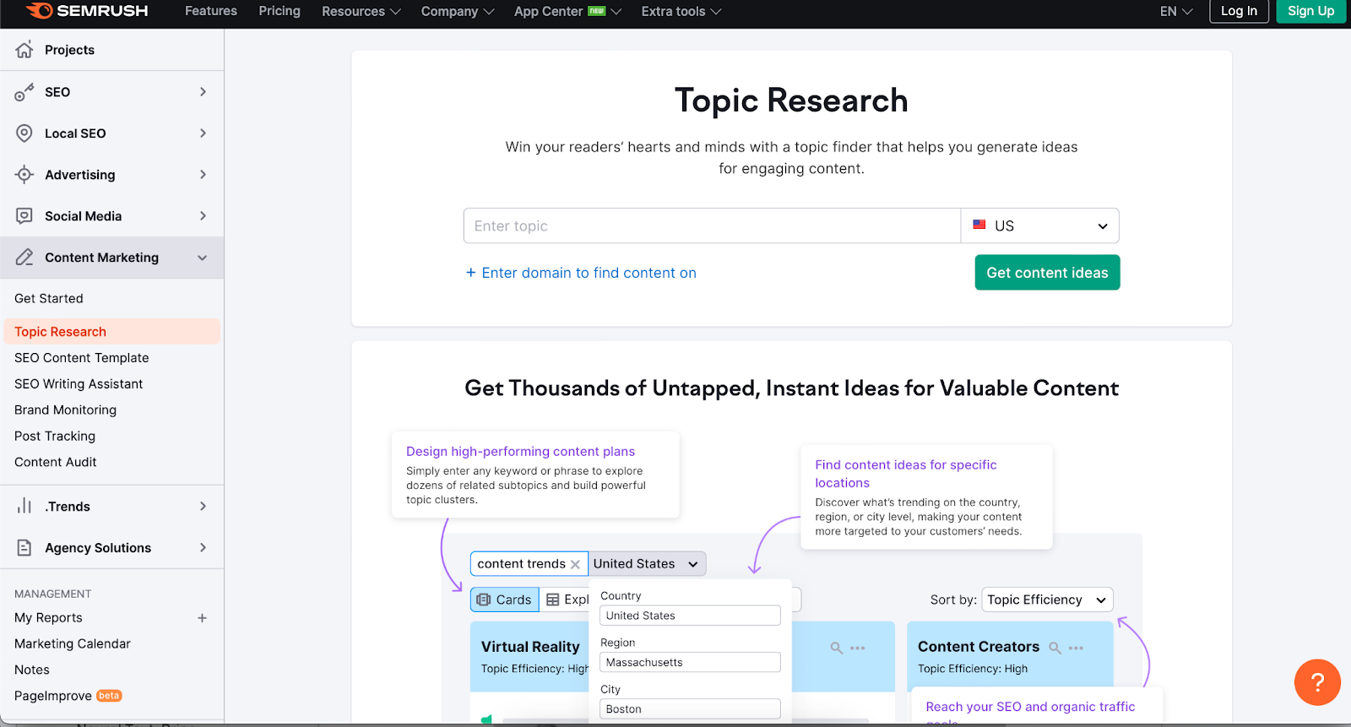Click Design high-performing content plans heading
1351x727 pixels.
pos(520,452)
